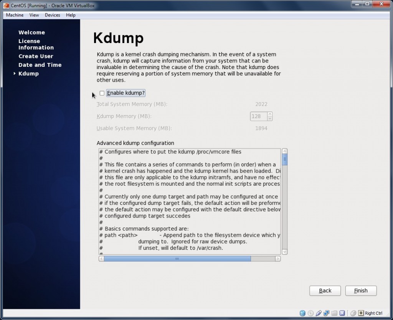The height and width of the screenshot is (320, 393).
Task: Click the horizontal scrollbar under kdump configuration
Action: [x=177, y=259]
